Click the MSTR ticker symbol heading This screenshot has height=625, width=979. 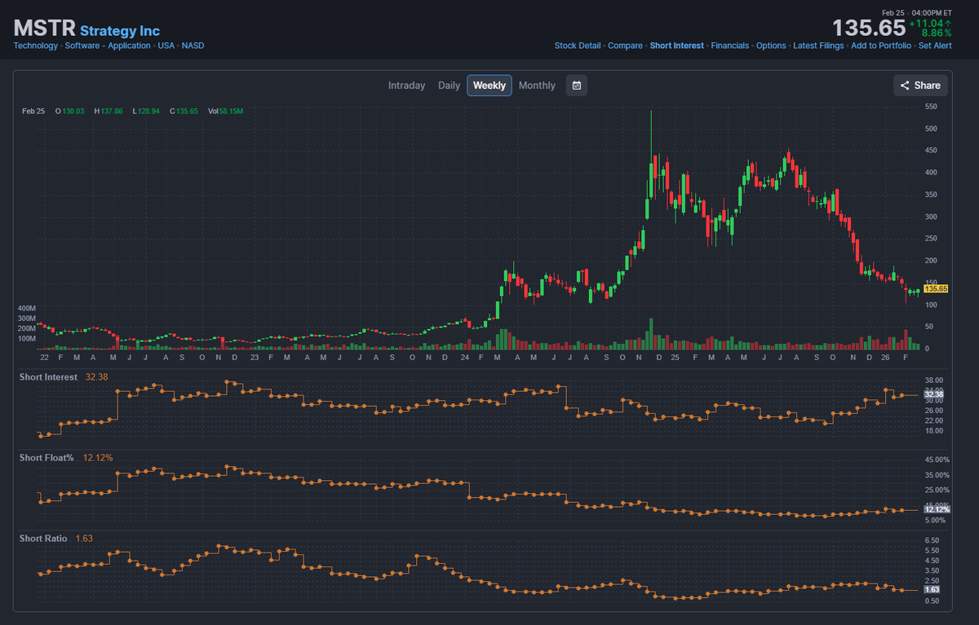click(x=44, y=27)
